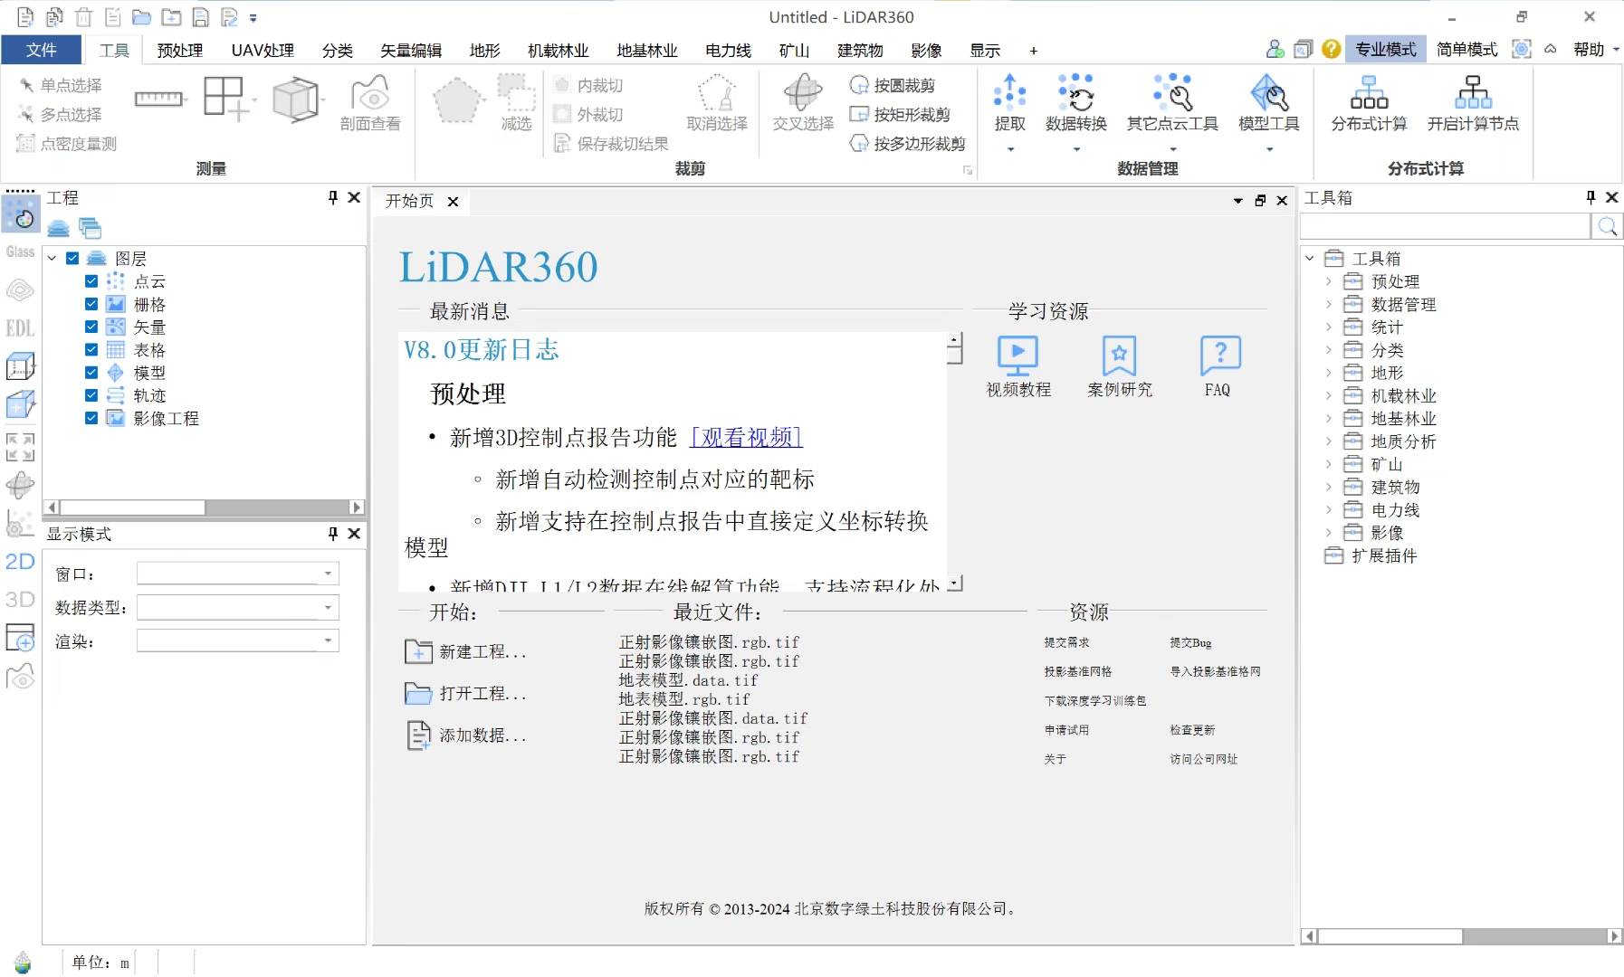Choose 按矩形裁剪 clip by rectangle
Viewport: 1624px width, 977px height.
point(900,114)
